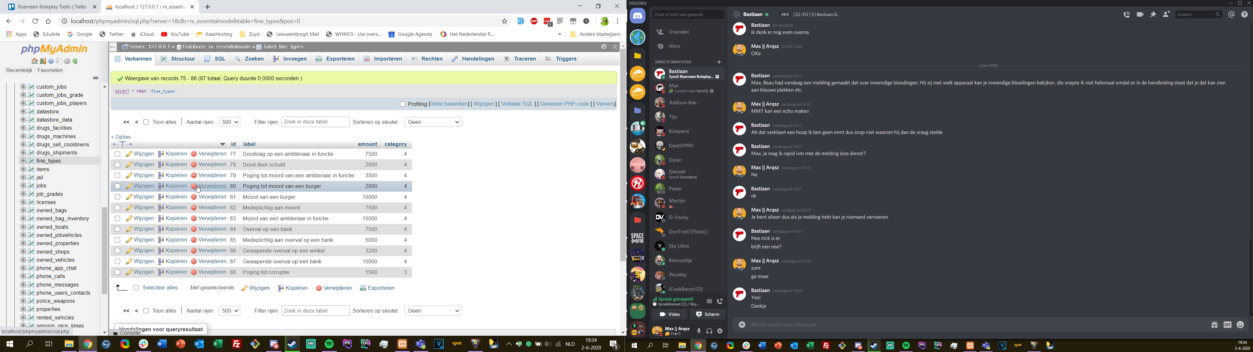Check the Profiling checkbox
Viewport: 1253px width, 352px height.
[x=402, y=104]
